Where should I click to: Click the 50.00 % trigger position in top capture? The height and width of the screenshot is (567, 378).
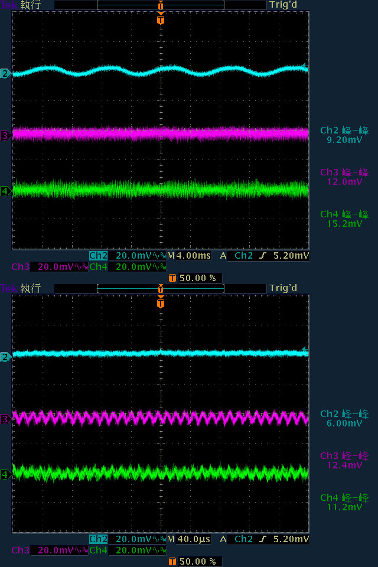point(198,278)
